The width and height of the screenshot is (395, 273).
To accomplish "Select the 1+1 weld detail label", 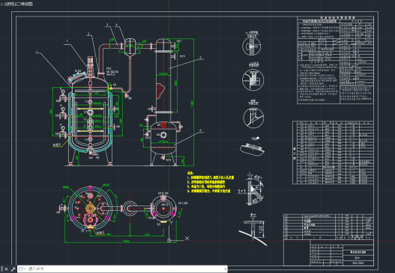I will 241,191.
